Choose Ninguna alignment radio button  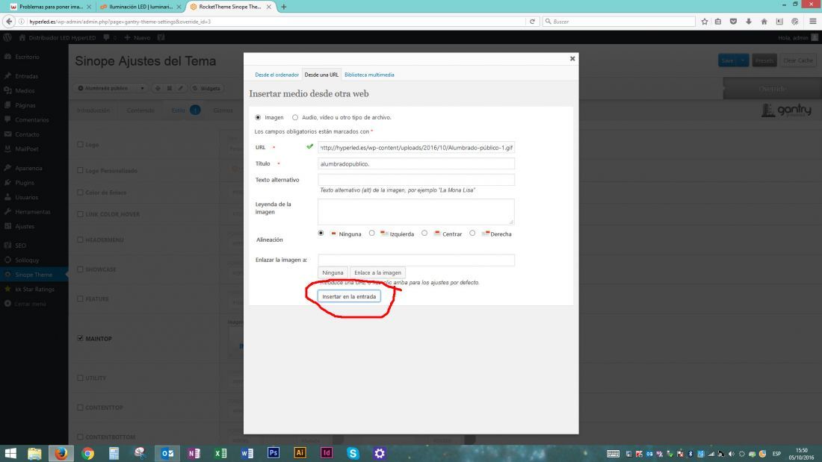click(x=321, y=233)
